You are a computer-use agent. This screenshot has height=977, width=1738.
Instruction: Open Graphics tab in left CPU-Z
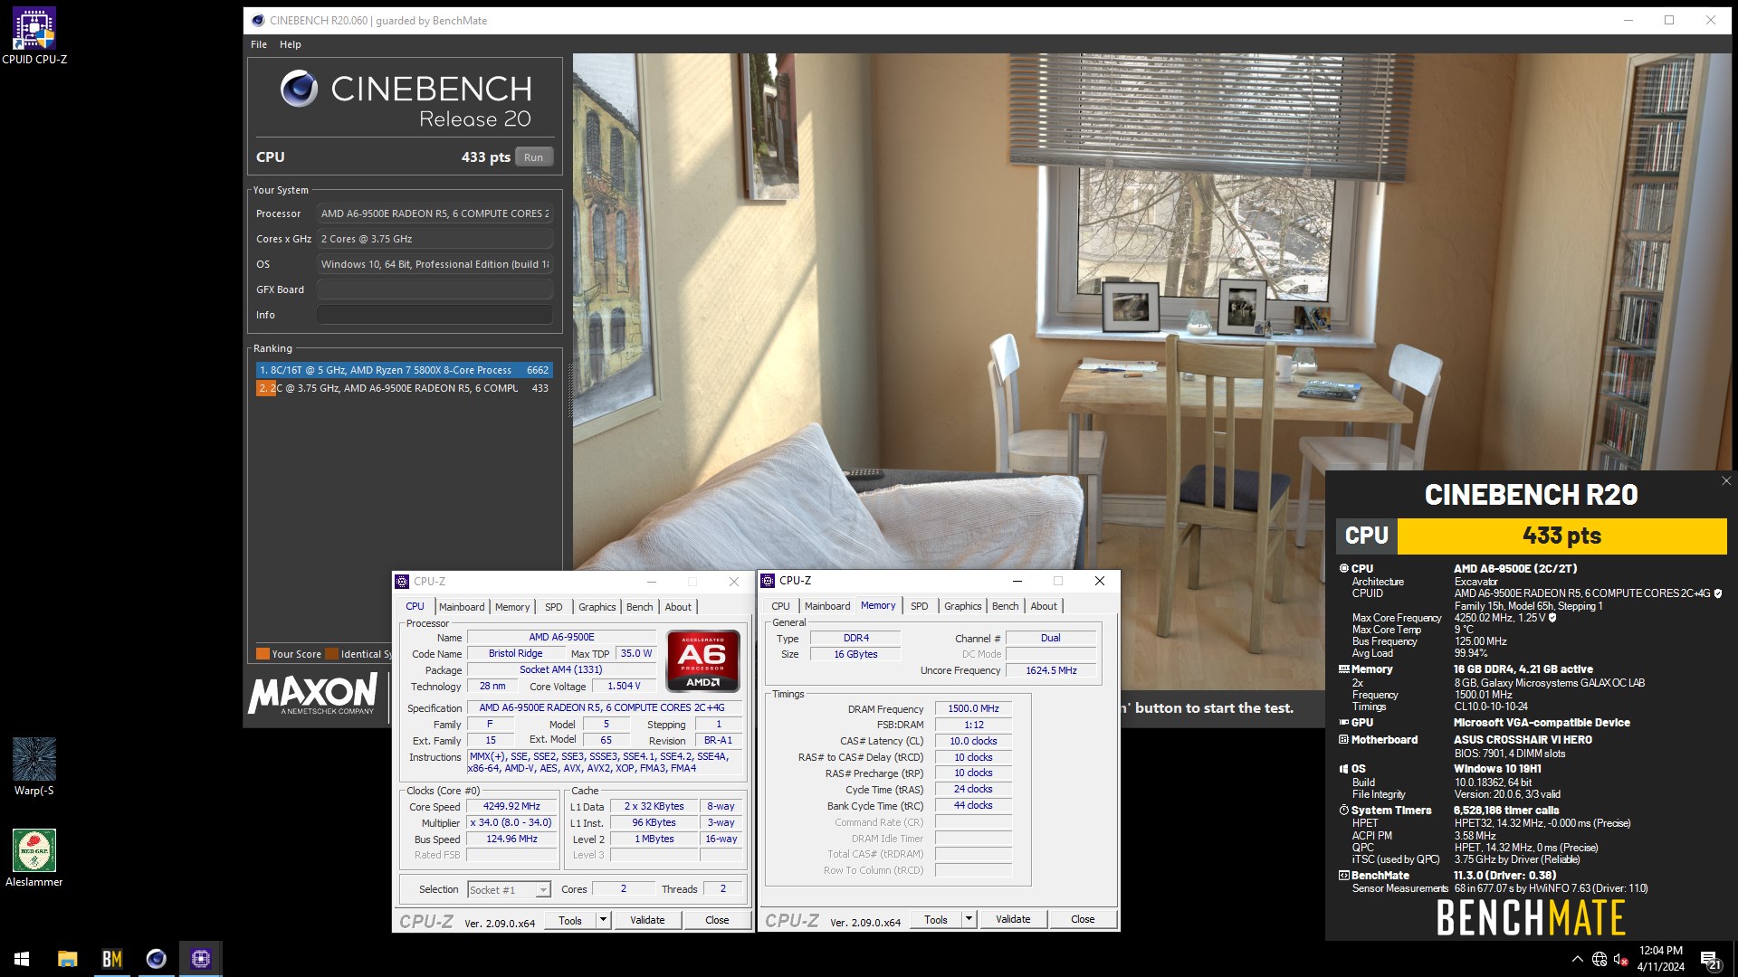[x=597, y=607]
